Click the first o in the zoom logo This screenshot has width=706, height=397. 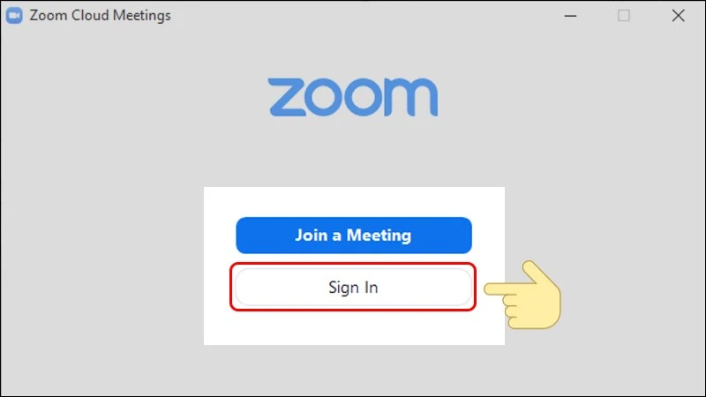coord(325,97)
